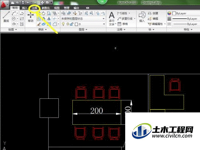
Task: Click the New drawing quick access icon
Action: tap(12, 2)
